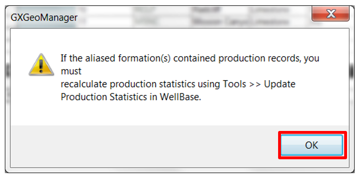Click the yellow warning triangle icon

(41, 64)
